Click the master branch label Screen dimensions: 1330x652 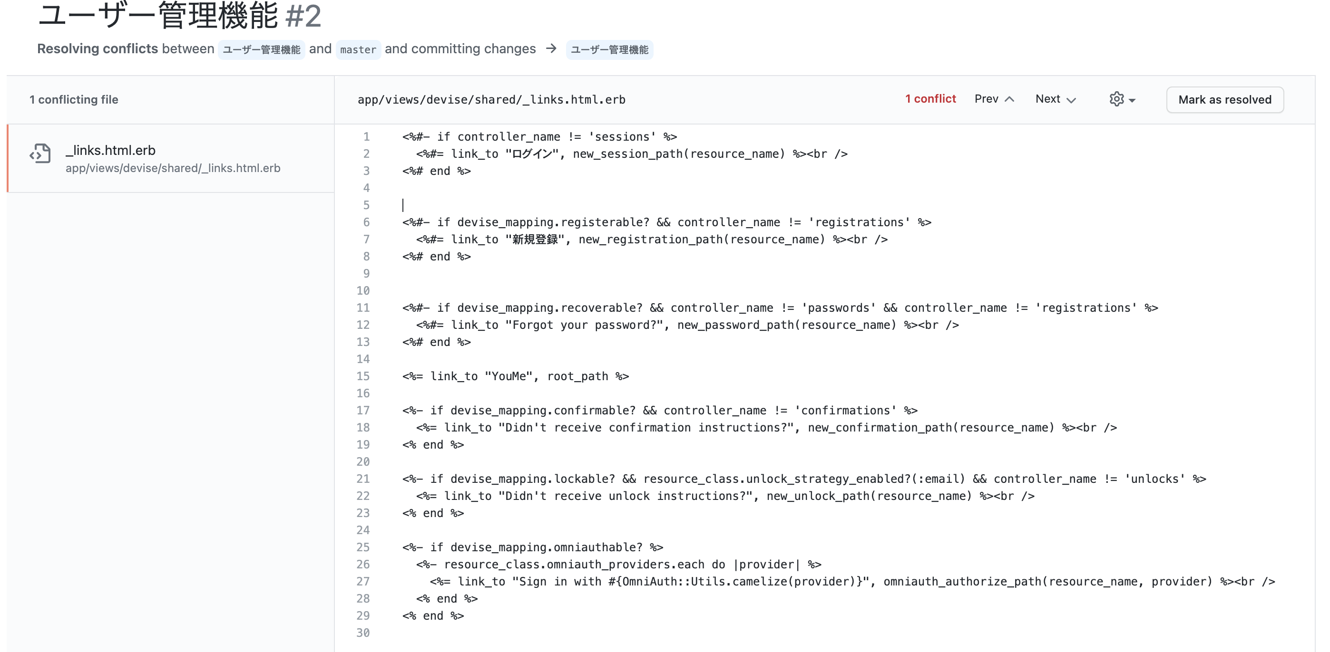(x=358, y=50)
